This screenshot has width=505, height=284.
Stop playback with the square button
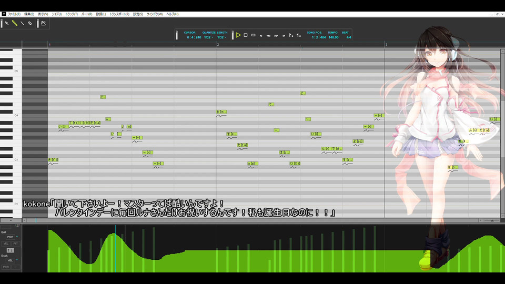246,35
